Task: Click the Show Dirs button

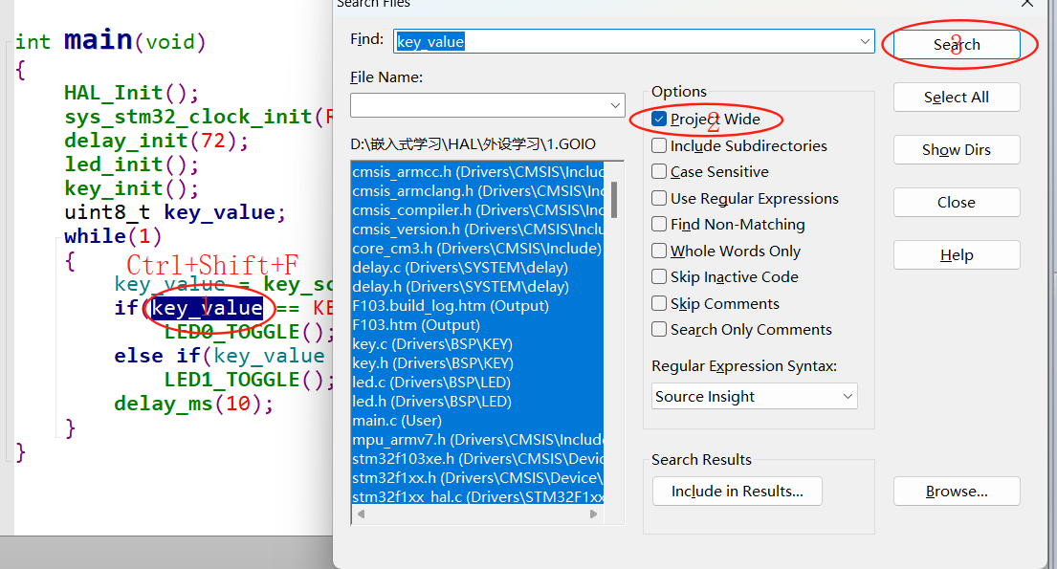Action: pos(956,150)
